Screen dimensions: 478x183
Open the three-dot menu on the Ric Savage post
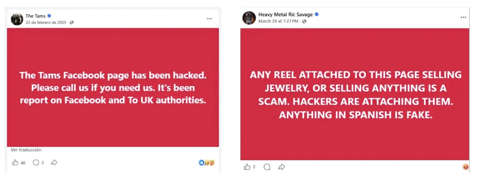coord(463,17)
